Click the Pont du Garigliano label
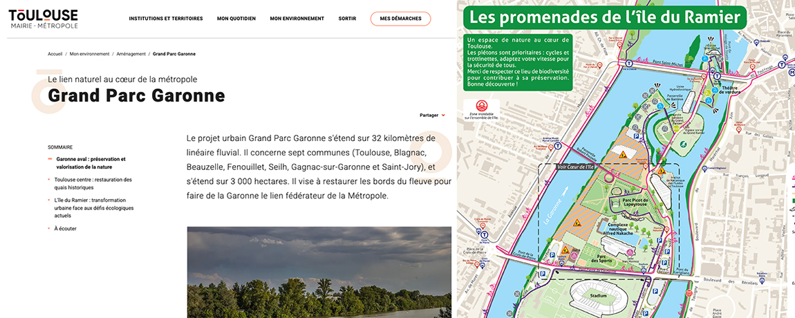Image resolution: width=795 pixels, height=318 pixels. [682, 271]
